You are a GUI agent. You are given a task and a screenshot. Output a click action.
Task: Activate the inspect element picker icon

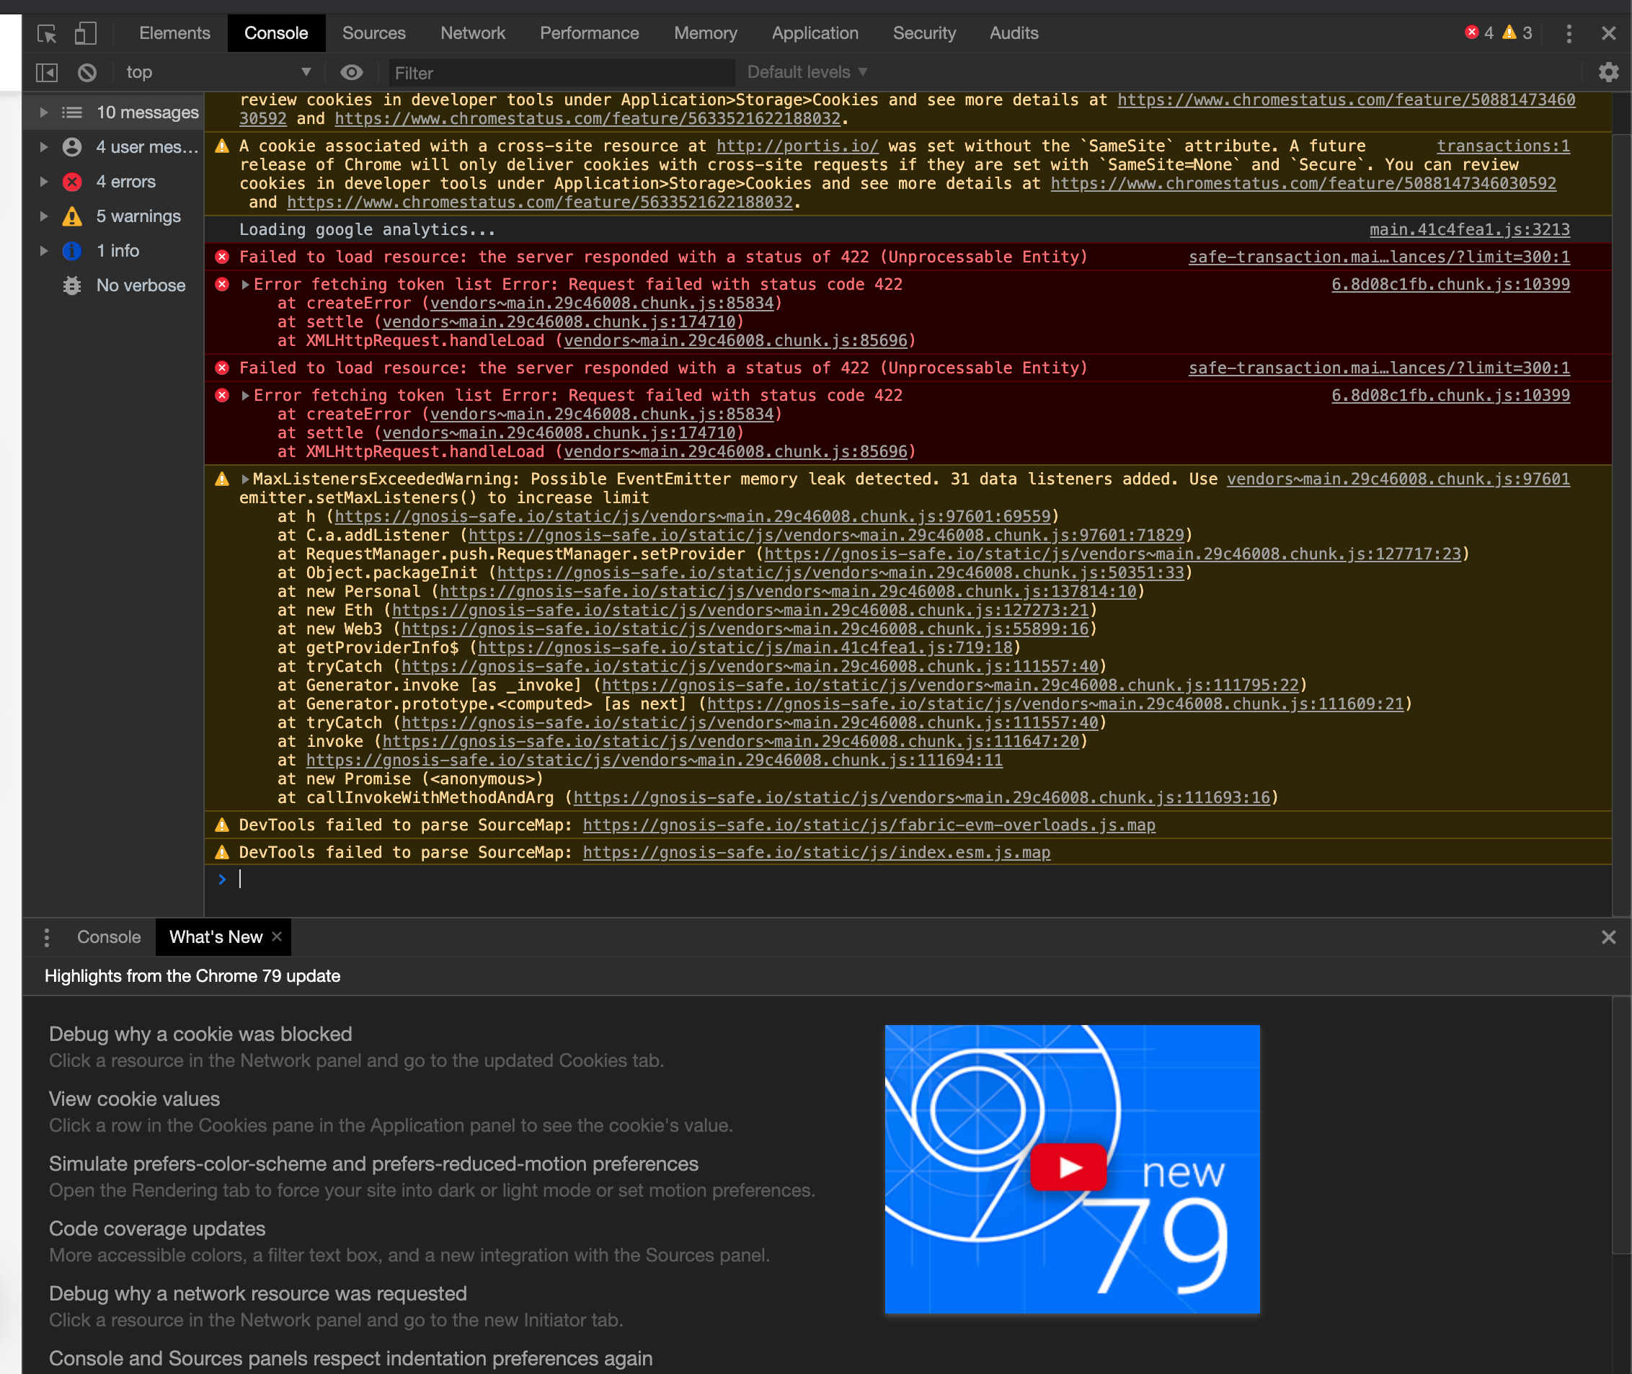point(47,33)
